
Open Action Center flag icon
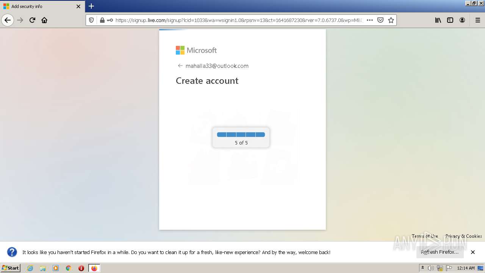click(449, 268)
